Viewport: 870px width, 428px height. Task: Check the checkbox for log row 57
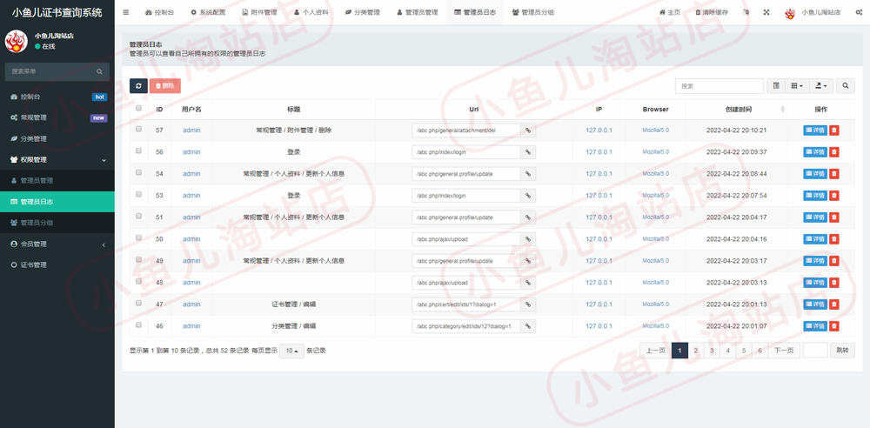[138, 129]
